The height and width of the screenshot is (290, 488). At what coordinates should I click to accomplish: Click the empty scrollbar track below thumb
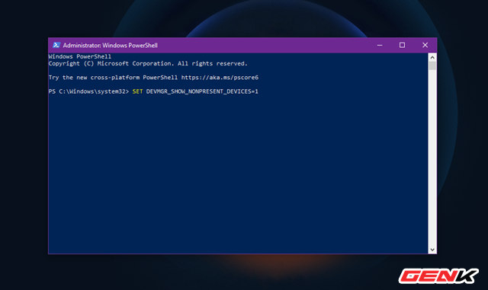pos(432,158)
